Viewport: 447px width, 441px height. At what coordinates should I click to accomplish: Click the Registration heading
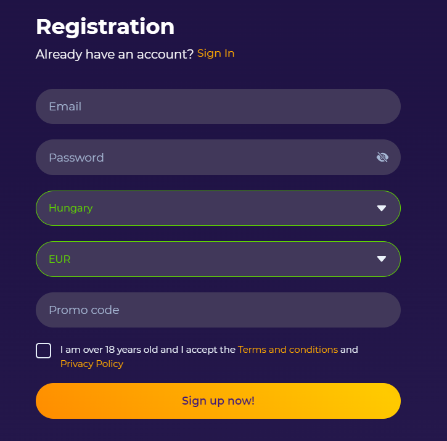click(x=105, y=27)
